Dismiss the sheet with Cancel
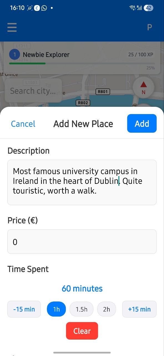The height and width of the screenshot is (356, 164). (23, 124)
